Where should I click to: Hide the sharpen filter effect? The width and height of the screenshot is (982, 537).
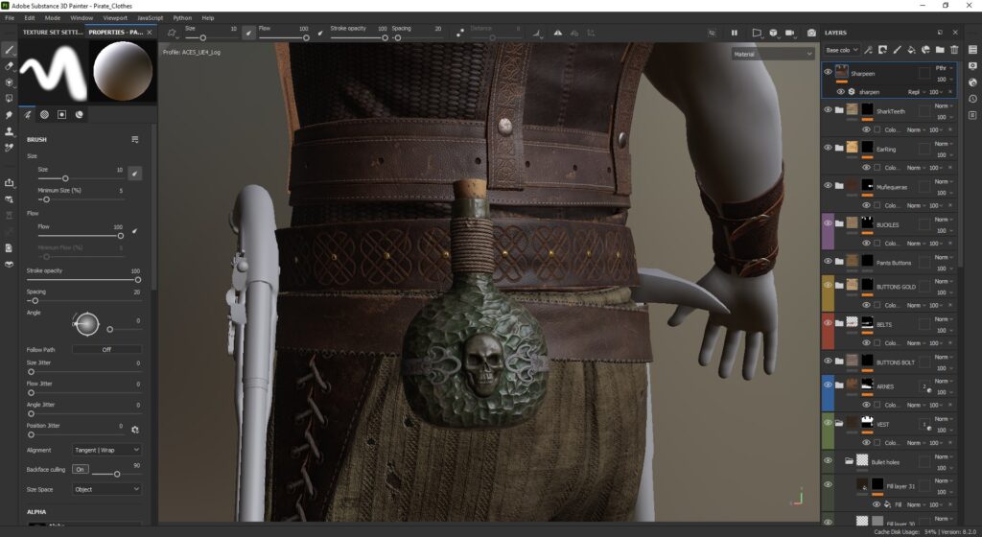pos(840,91)
